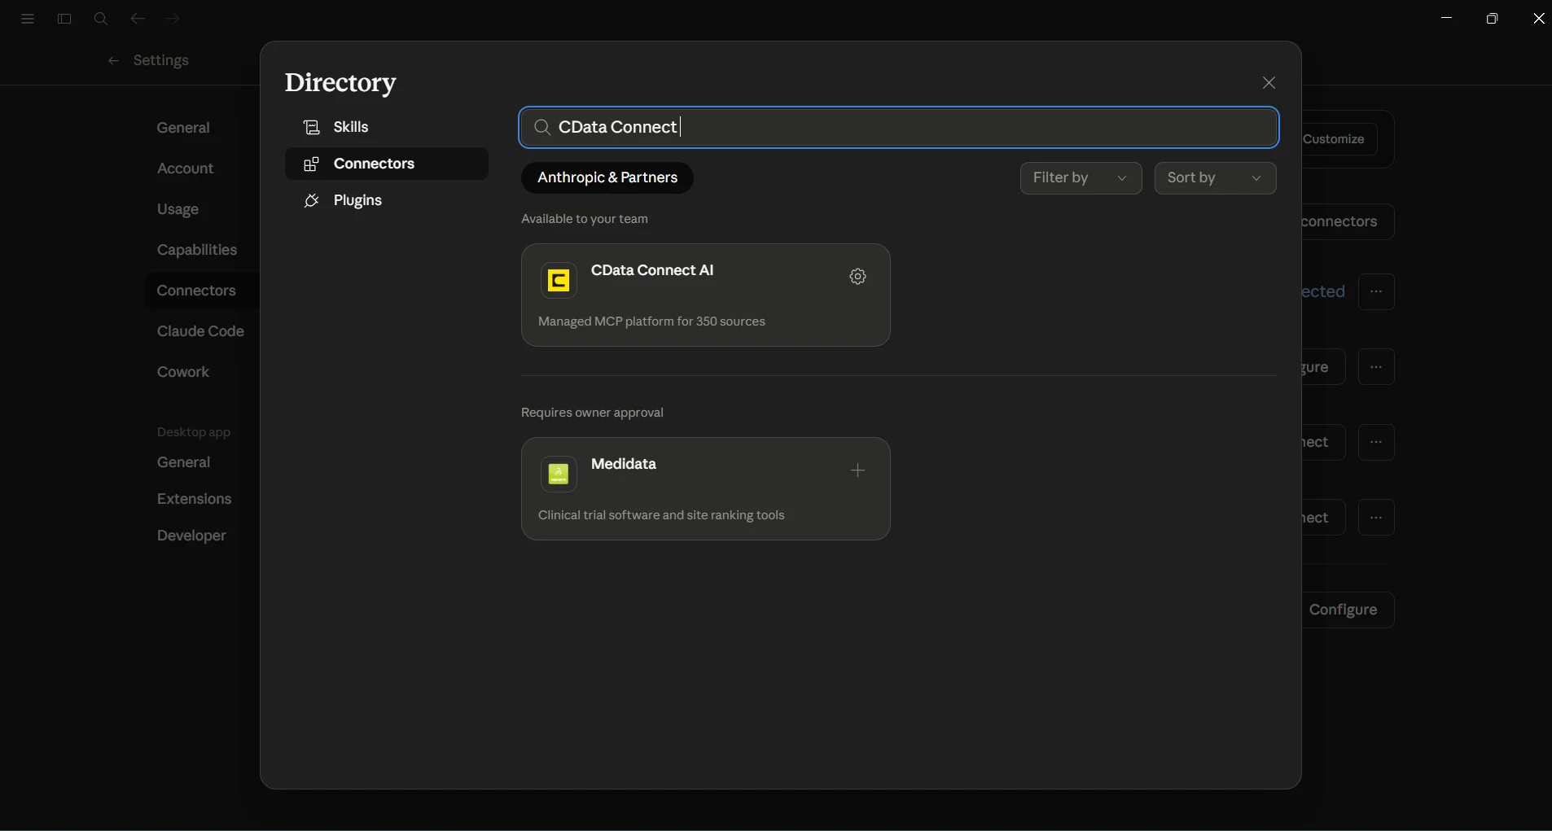1552x831 pixels.
Task: Click the Medidata logo icon
Action: (x=559, y=474)
